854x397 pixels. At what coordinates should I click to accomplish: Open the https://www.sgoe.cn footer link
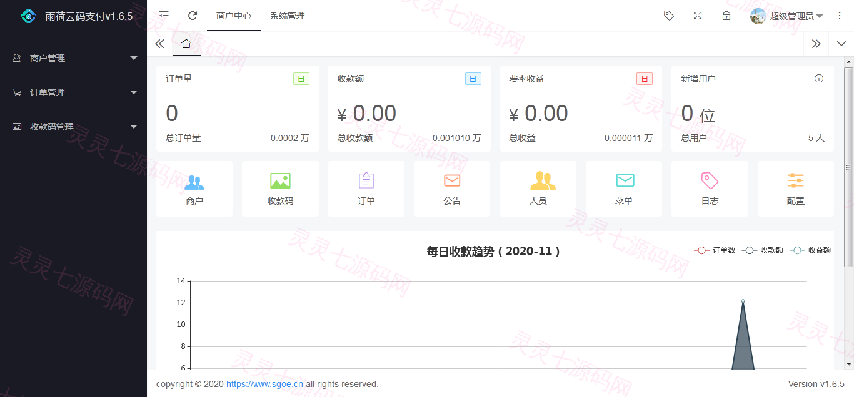264,384
